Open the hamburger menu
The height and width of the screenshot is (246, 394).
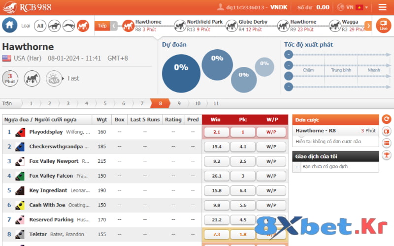coord(382,7)
